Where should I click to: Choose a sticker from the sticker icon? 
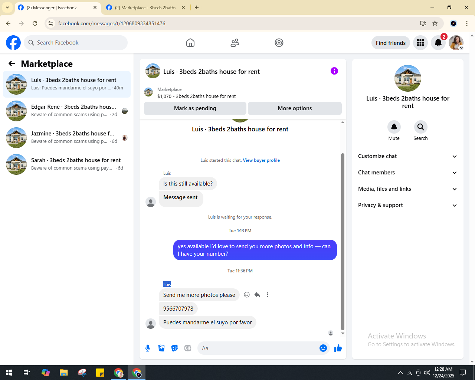coord(174,348)
